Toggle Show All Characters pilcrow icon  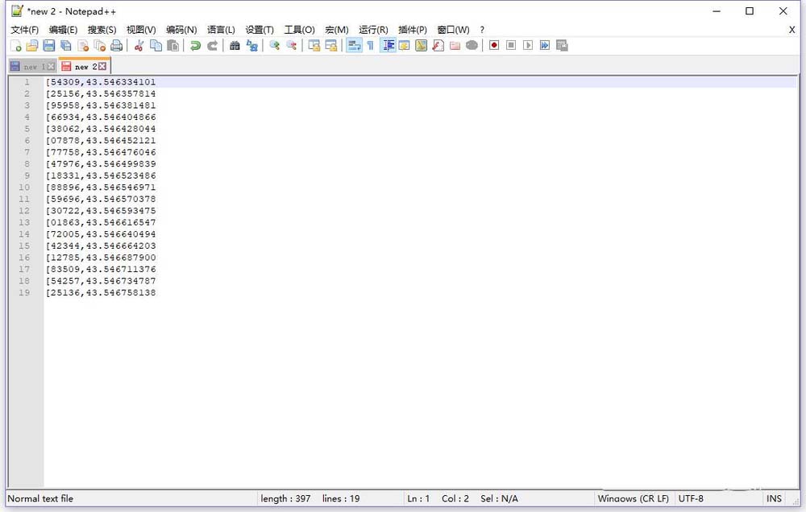click(371, 46)
